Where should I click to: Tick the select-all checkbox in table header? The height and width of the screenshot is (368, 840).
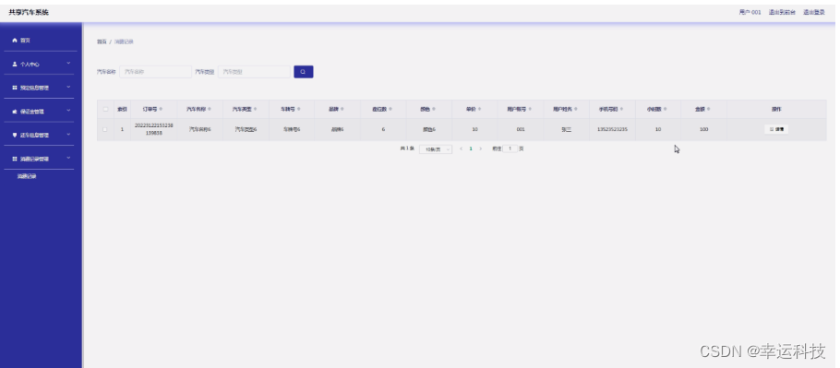coord(105,109)
